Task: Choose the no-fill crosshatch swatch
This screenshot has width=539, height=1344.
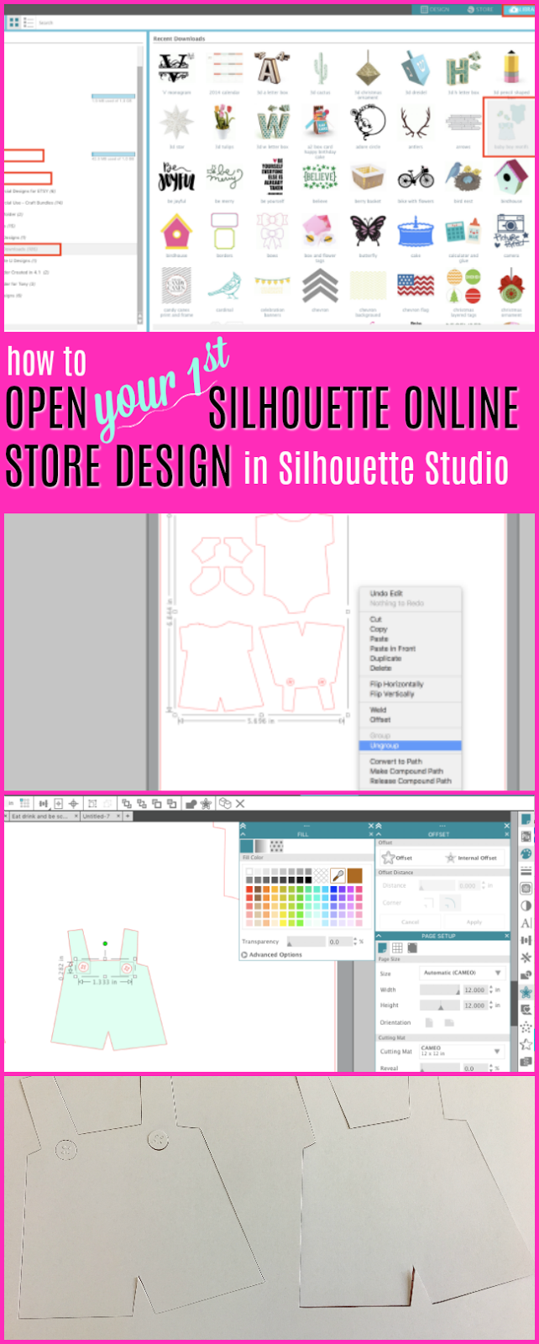Action: (321, 874)
